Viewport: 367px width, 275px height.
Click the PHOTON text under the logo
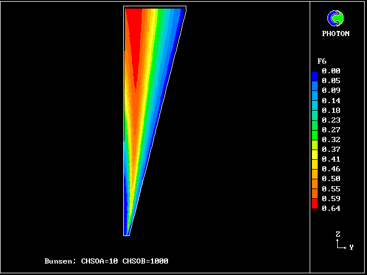point(335,34)
